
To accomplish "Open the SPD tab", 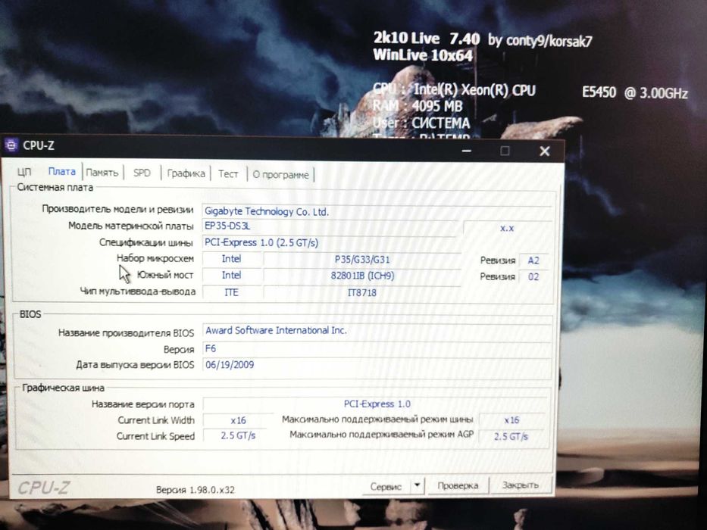I will pos(142,173).
